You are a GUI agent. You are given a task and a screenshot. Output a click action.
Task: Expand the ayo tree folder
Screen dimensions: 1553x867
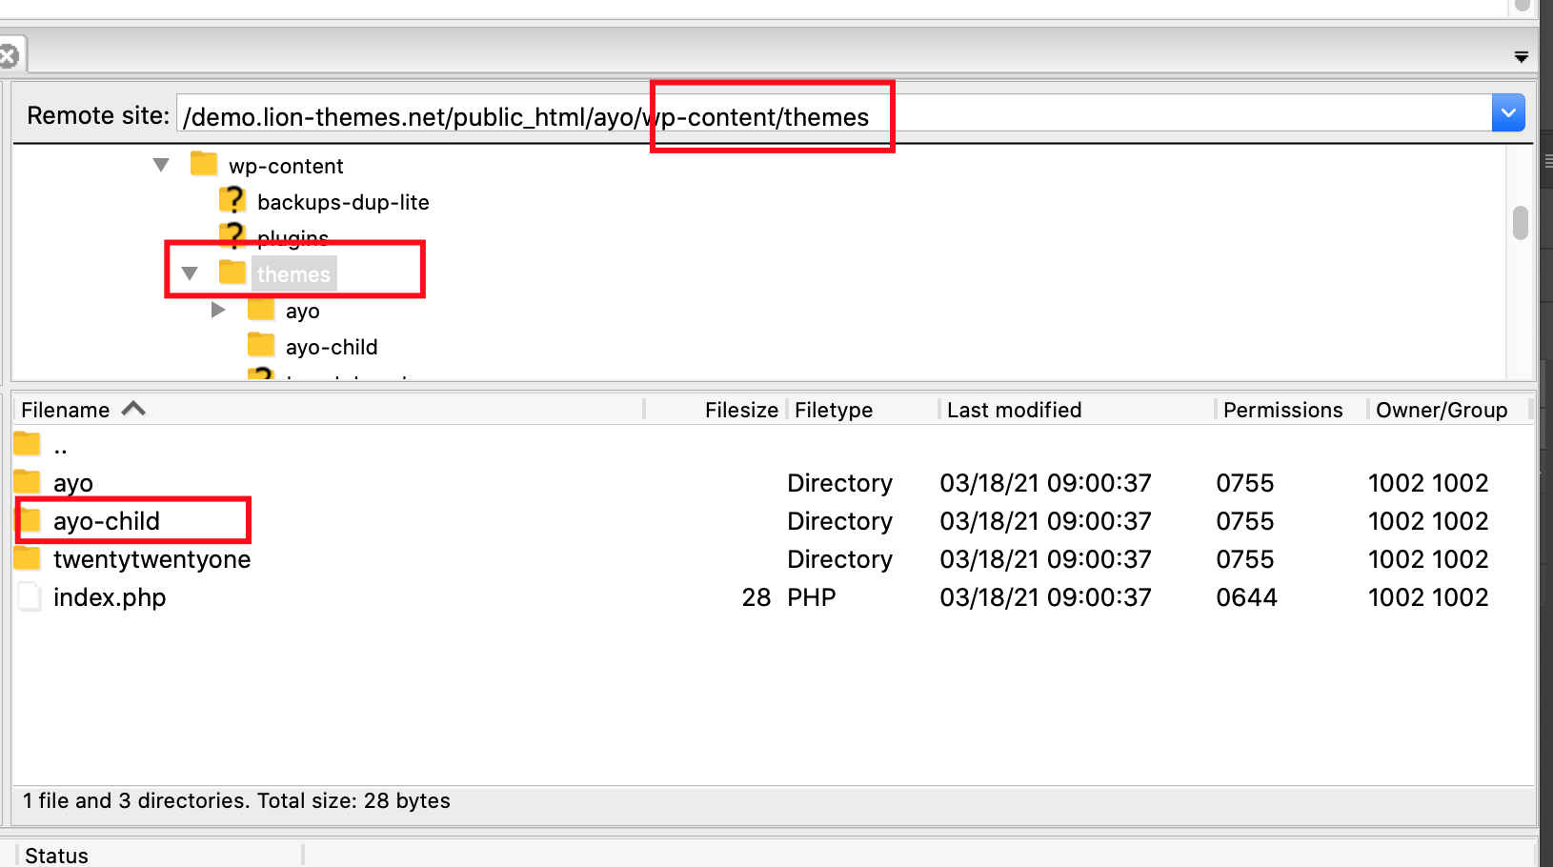click(x=218, y=310)
